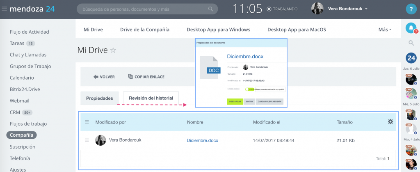Click the 14/07/2017 08:49:44 date cell
420x172 pixels.
pyautogui.click(x=274, y=140)
